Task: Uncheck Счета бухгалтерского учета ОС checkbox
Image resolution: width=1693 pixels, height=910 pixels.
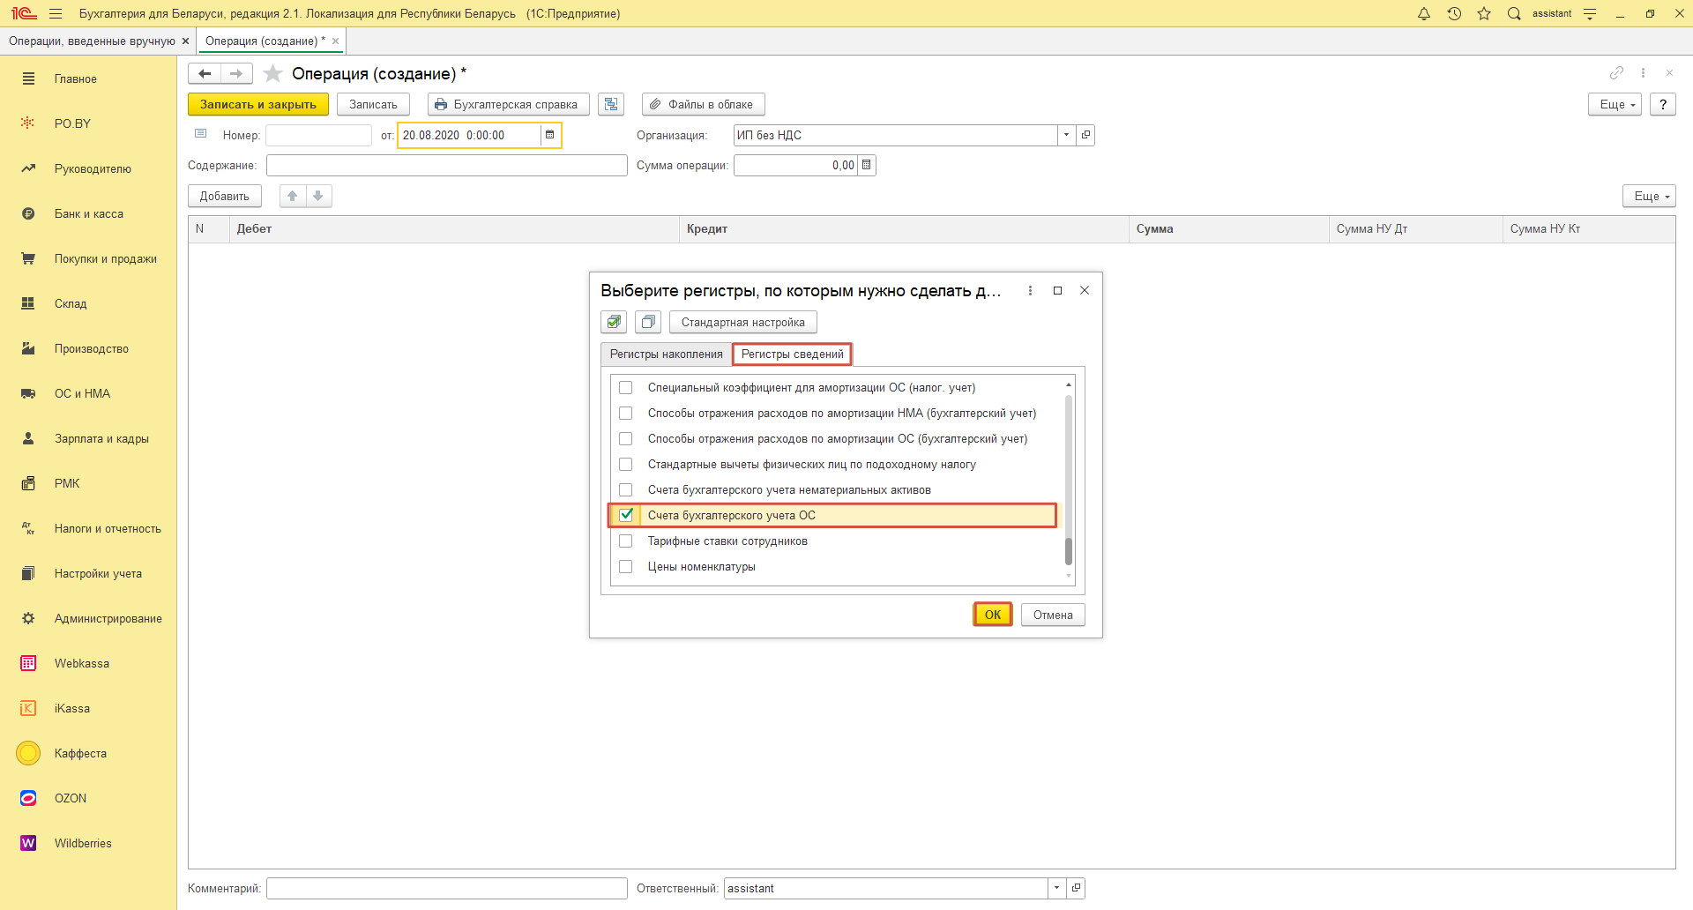Action: pyautogui.click(x=626, y=515)
